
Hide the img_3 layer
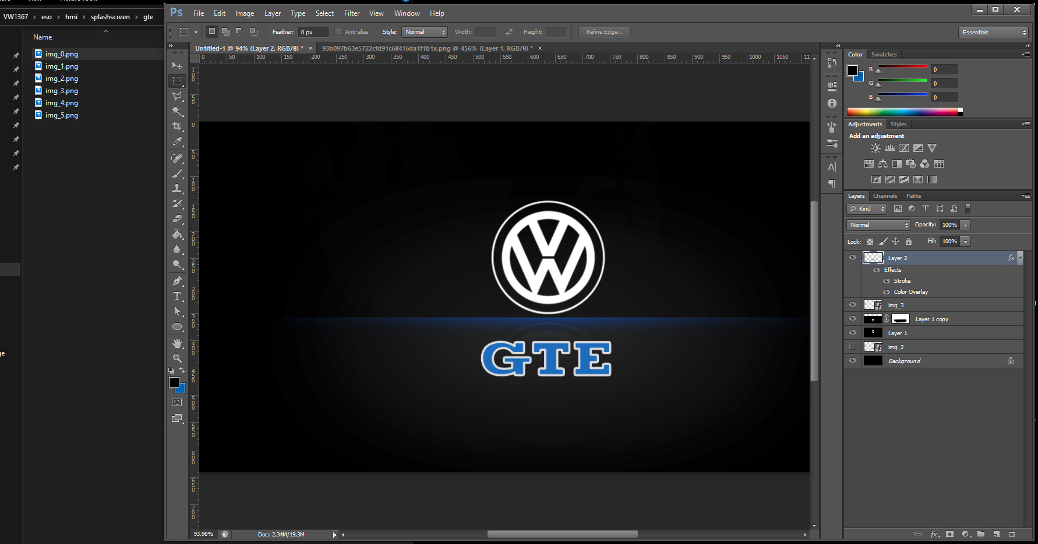(x=853, y=304)
